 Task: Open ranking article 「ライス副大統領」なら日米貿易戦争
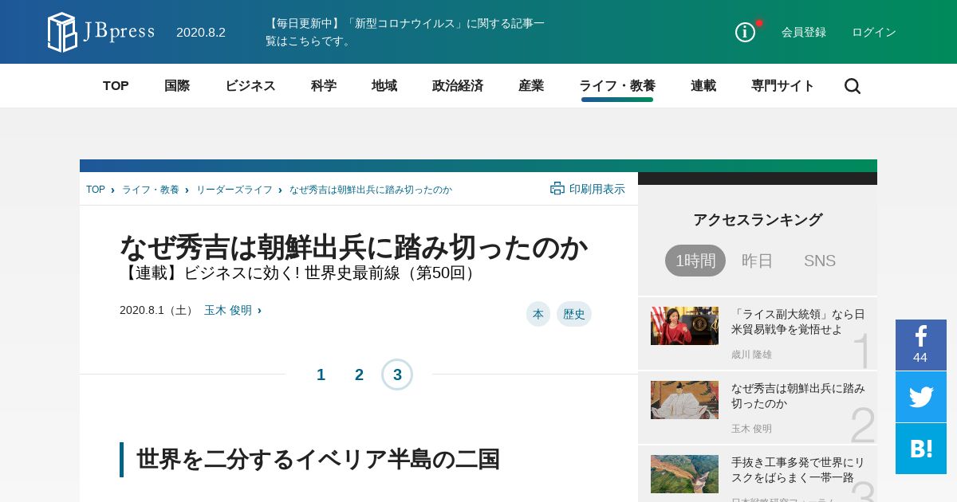tap(798, 322)
